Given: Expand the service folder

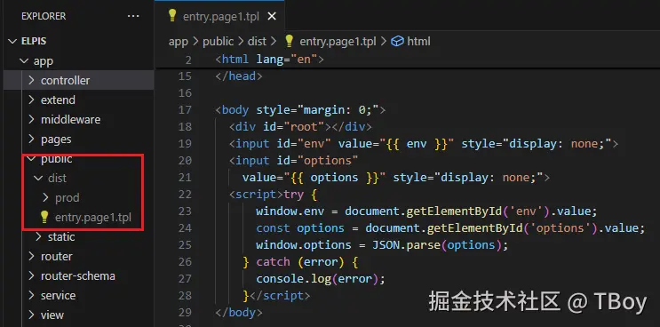Looking at the screenshot, I should click(x=31, y=295).
